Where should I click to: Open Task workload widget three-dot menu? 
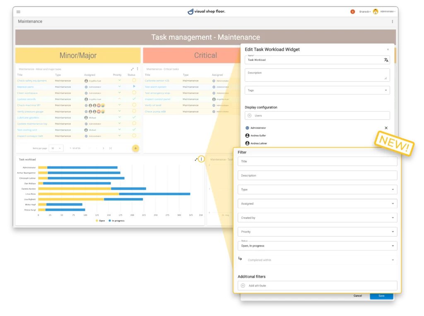tap(201, 159)
